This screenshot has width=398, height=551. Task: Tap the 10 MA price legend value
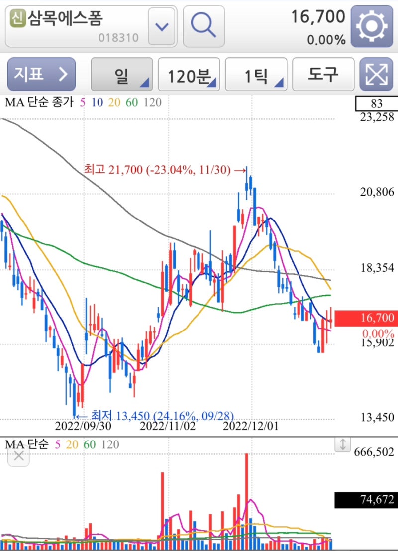pos(98,102)
